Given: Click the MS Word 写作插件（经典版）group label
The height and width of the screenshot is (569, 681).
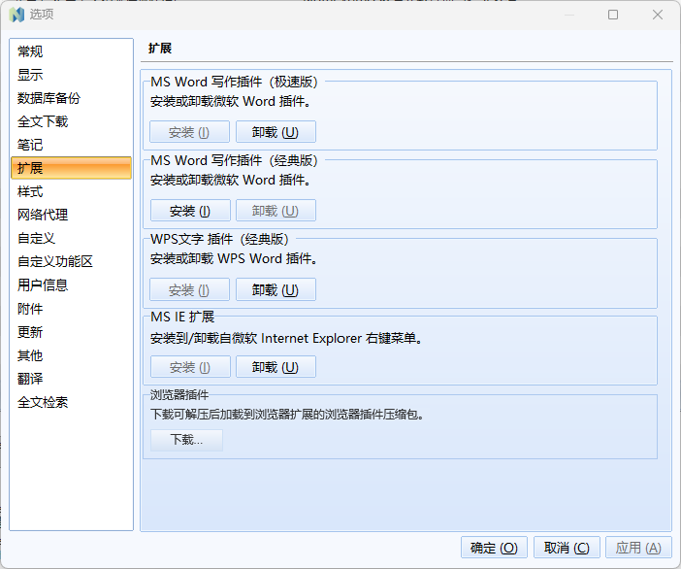Looking at the screenshot, I should click(235, 160).
